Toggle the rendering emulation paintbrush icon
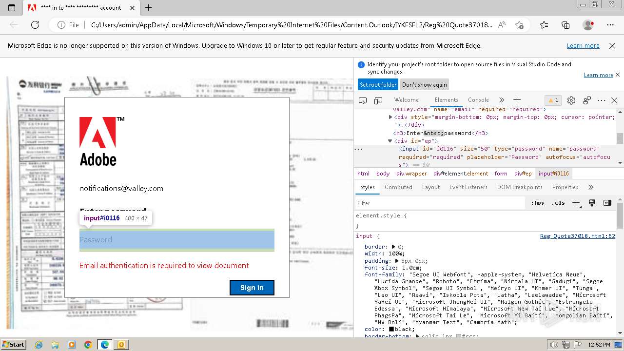This screenshot has height=351, width=624. tap(592, 203)
